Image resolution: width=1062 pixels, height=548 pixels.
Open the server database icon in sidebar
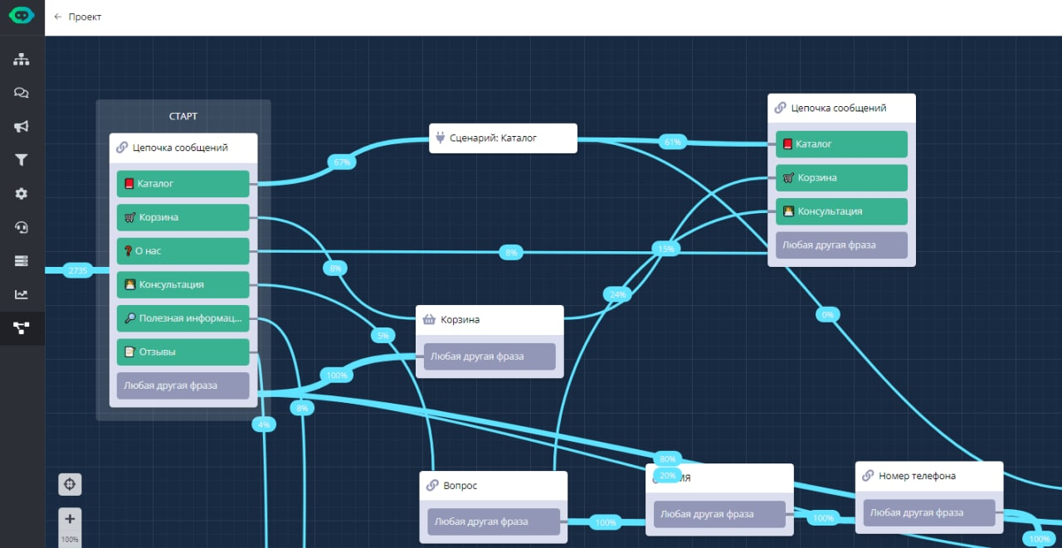click(x=22, y=261)
